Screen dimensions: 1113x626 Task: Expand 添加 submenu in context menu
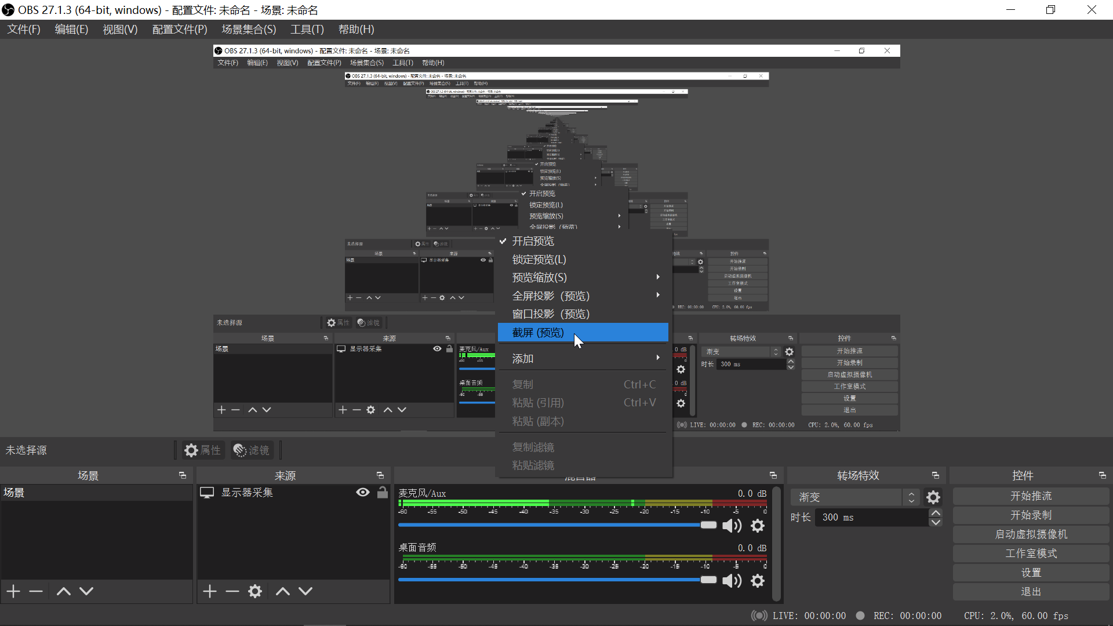(x=583, y=359)
